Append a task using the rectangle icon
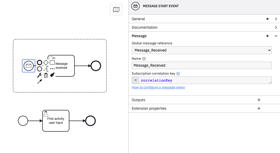The width and height of the screenshot is (280, 153). pyautogui.click(x=53, y=62)
